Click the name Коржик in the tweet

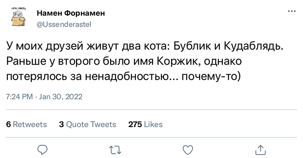coord(179,61)
